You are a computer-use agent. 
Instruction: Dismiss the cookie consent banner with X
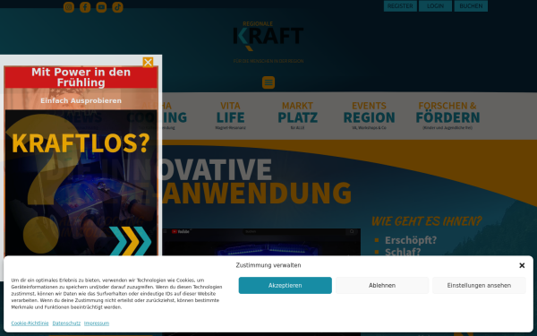click(522, 265)
